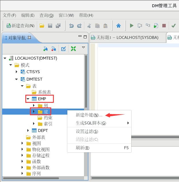Screen dimensions: 179x182
Task: Select the CTISYS schema item
Action: 30,72
